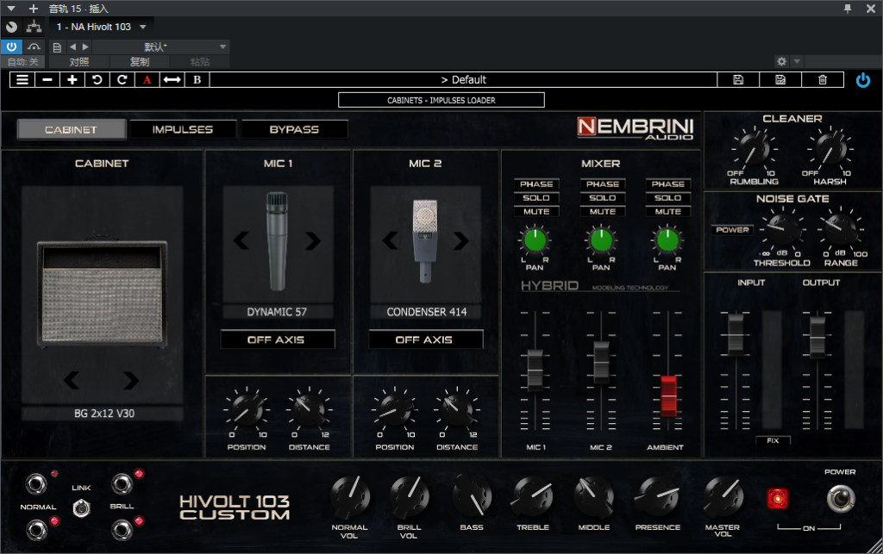Click MIC 1 OFF AXIS button
Viewport: 883px width, 554px height.
point(277,339)
